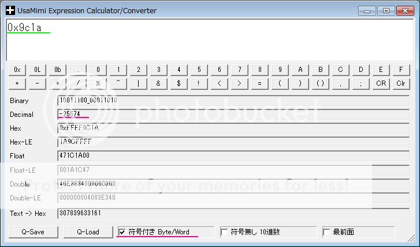This screenshot has height=247, width=420.
Task: Click the vertical bar OR key
Action: click(139, 83)
